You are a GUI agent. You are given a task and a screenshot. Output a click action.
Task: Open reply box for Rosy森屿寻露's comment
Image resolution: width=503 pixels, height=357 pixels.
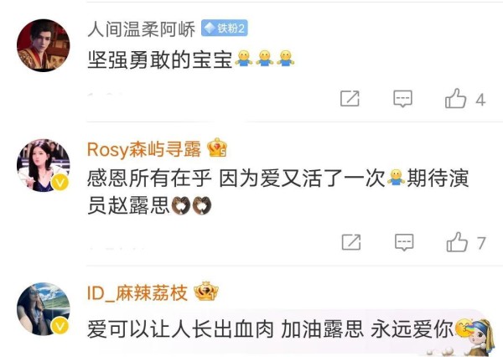pyautogui.click(x=404, y=242)
